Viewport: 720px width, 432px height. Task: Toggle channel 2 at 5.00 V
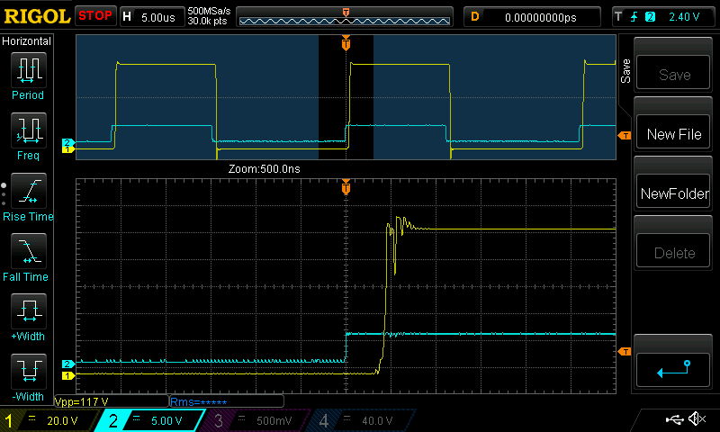point(153,420)
